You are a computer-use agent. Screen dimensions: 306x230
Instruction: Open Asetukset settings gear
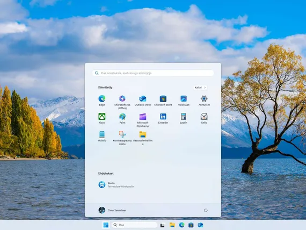(x=204, y=100)
